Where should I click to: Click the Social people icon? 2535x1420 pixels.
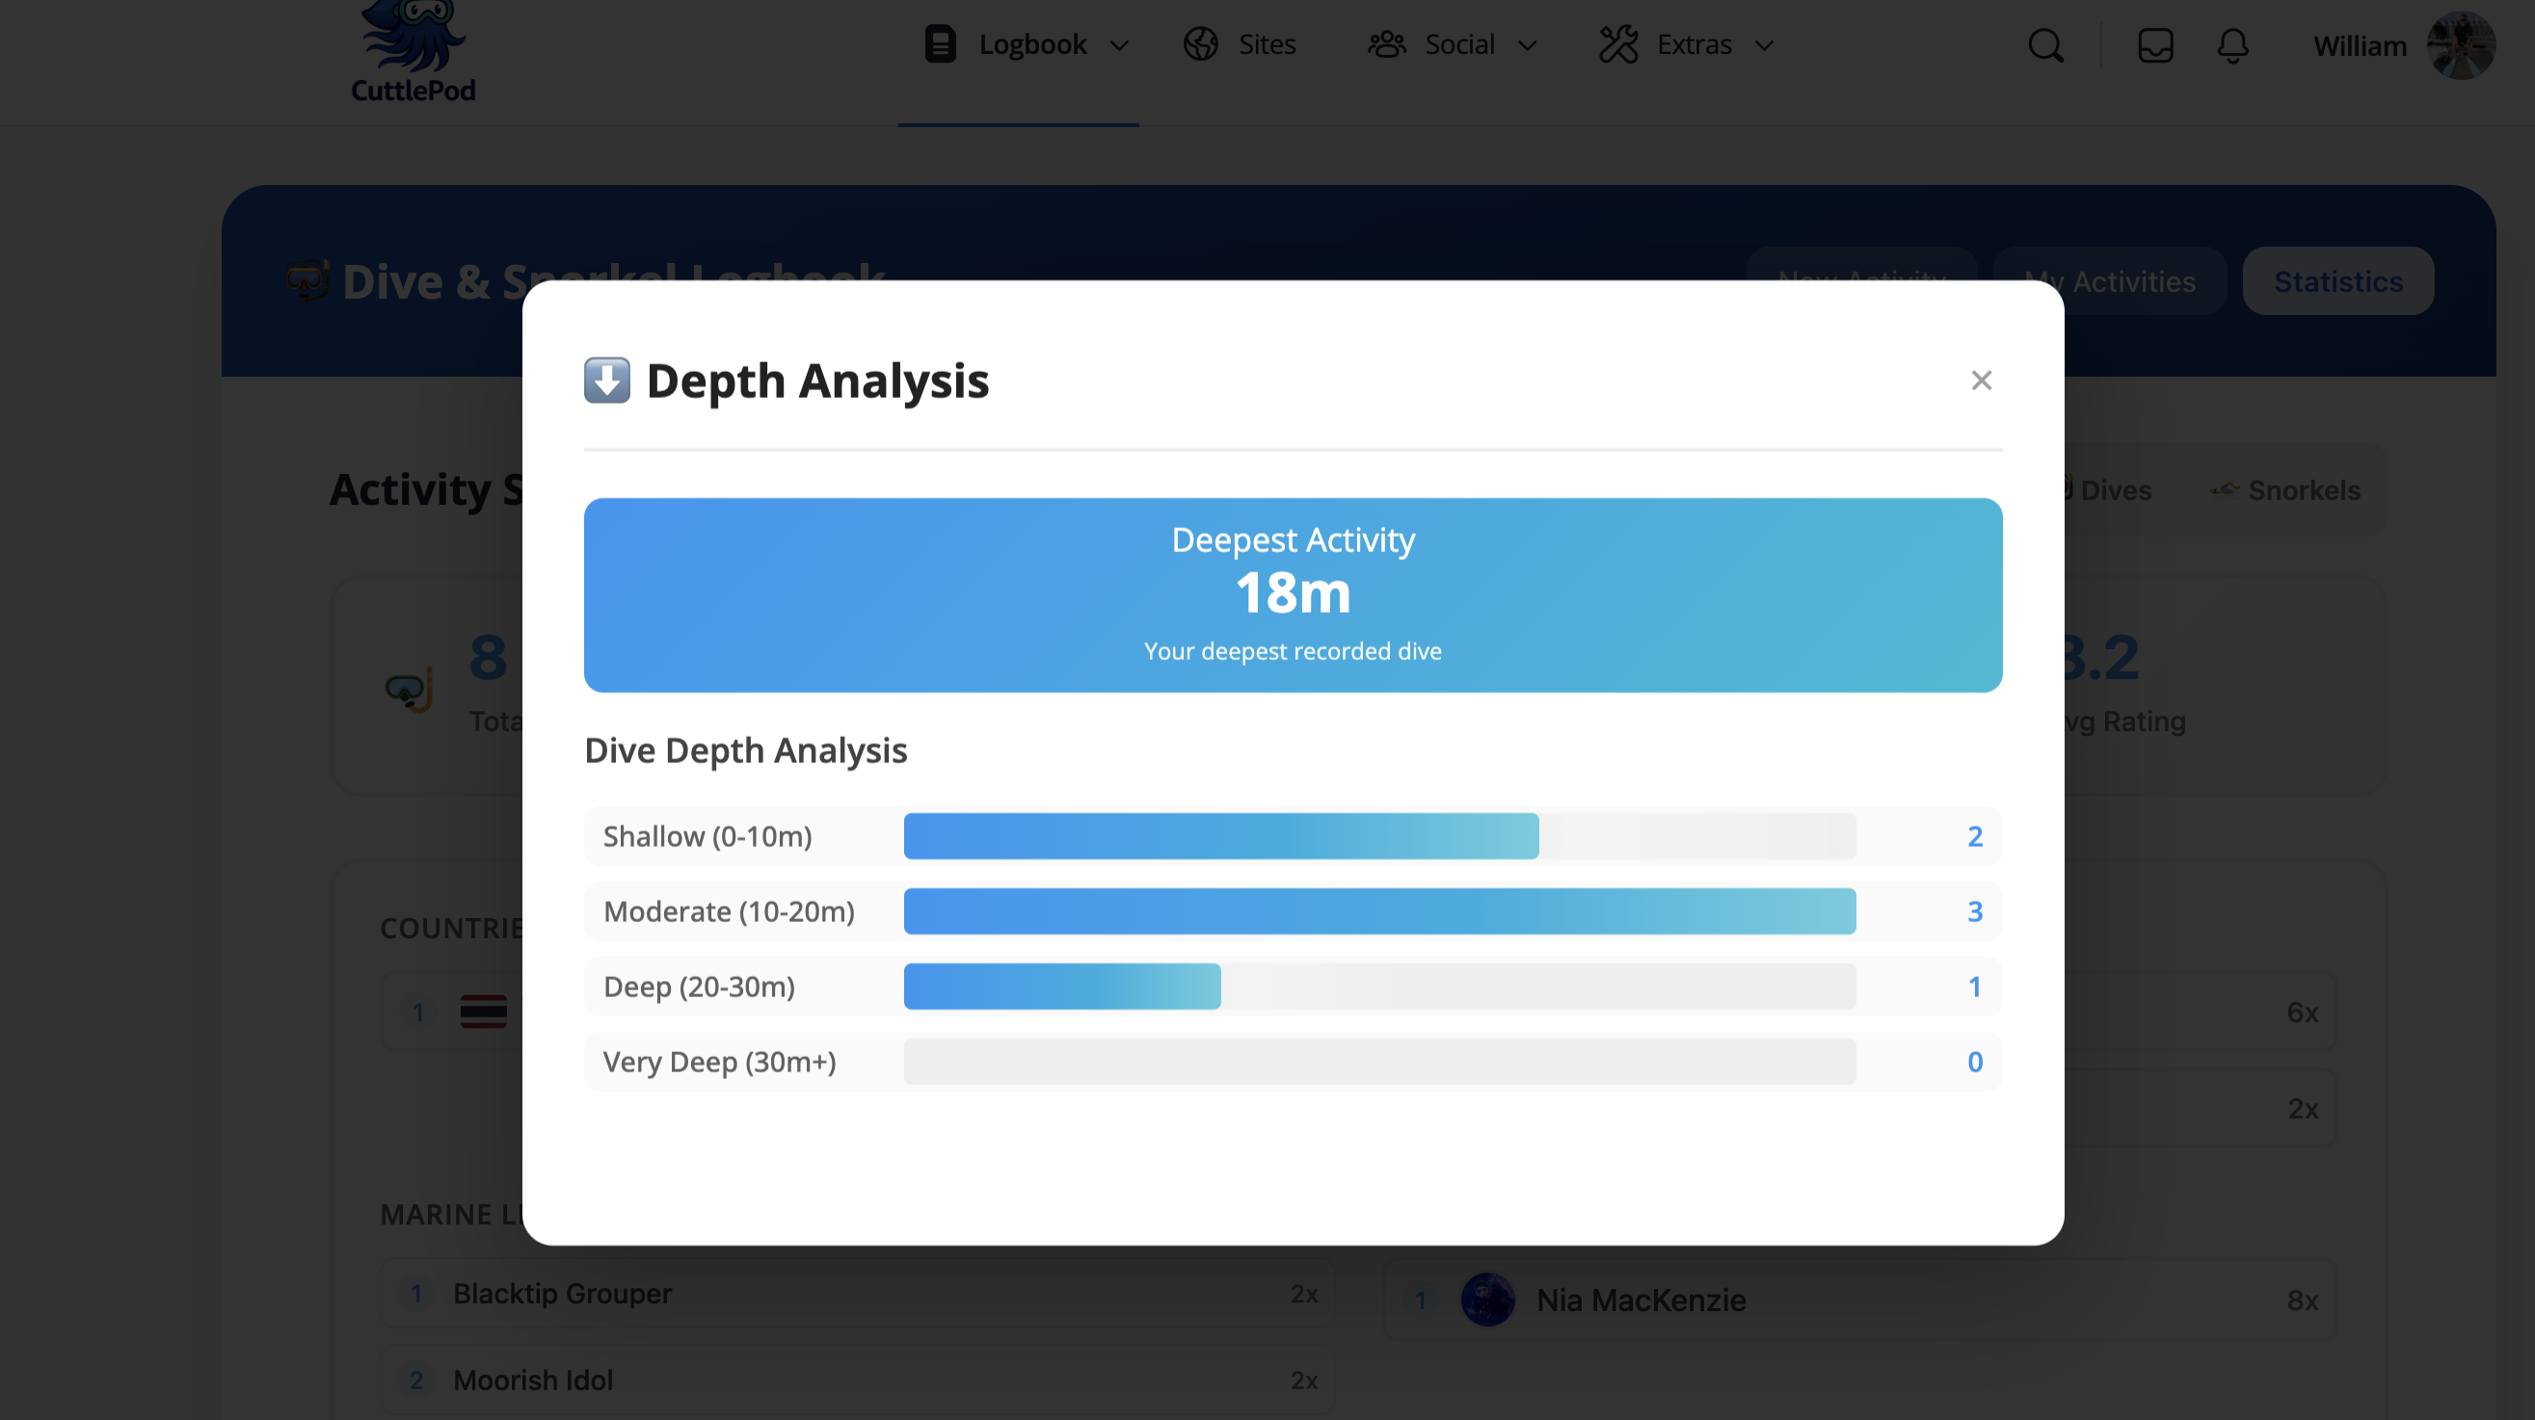(x=1387, y=45)
